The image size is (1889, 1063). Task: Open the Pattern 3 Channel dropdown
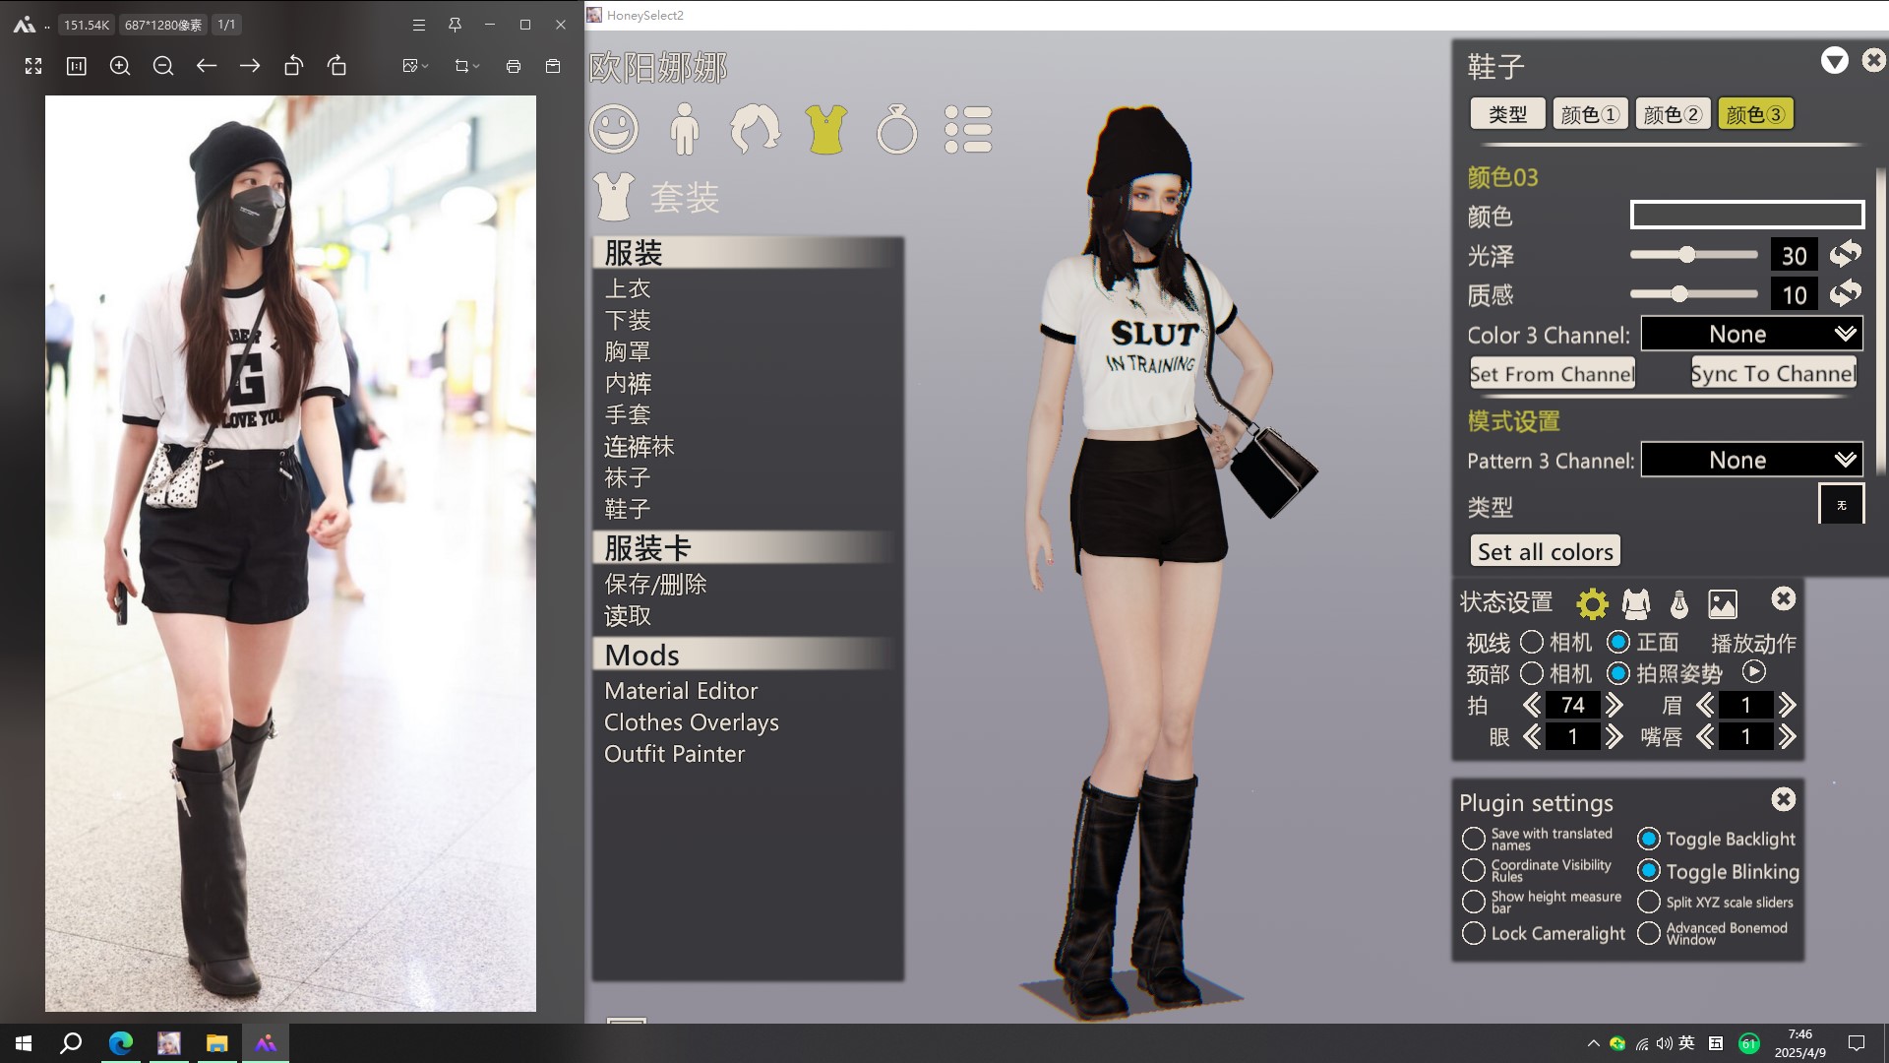pos(1751,460)
